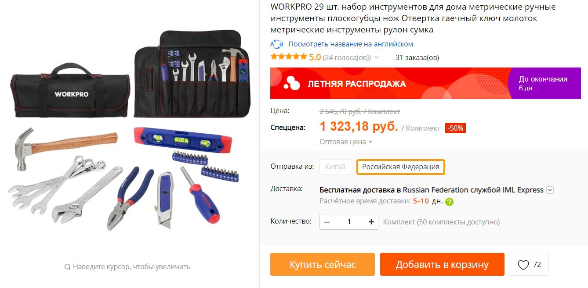Click the red -50% discount badge

(455, 128)
